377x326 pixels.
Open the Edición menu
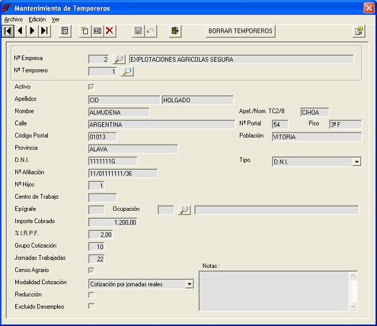(37, 19)
